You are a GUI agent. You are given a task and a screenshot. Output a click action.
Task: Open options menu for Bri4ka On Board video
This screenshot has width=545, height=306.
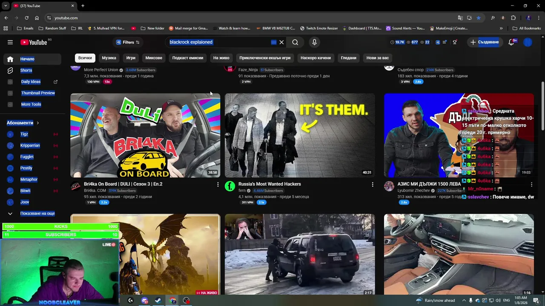(218, 184)
